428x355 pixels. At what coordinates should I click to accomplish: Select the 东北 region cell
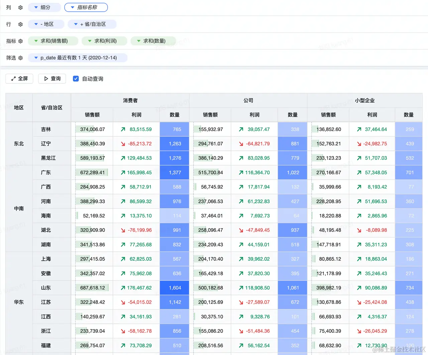[x=19, y=144]
